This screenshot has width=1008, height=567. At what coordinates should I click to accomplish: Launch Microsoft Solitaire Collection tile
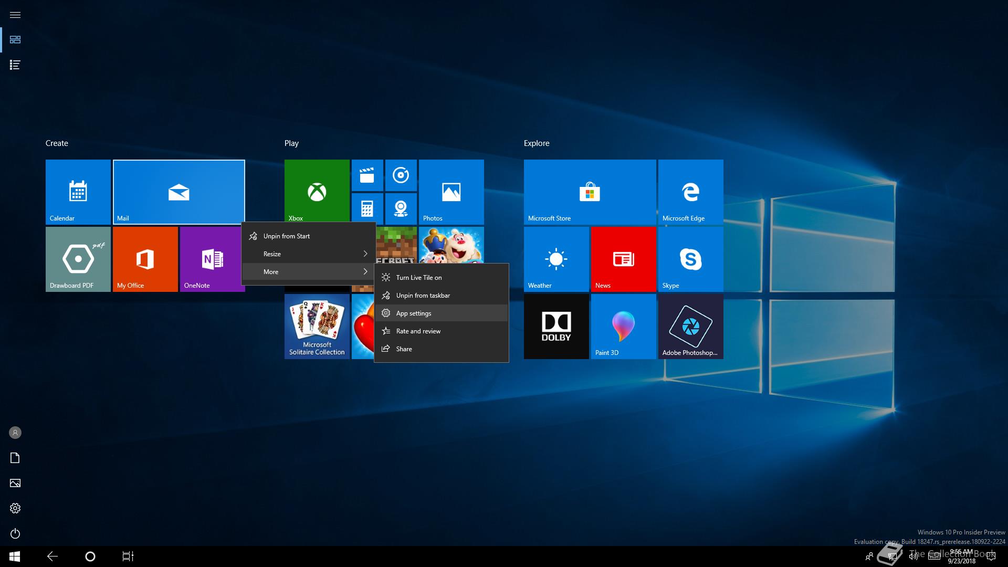pyautogui.click(x=317, y=327)
